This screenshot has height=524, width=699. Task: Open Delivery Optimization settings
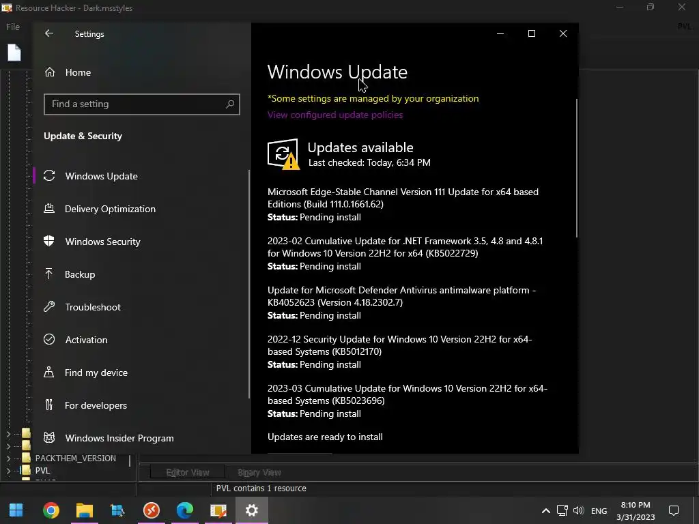coord(110,209)
